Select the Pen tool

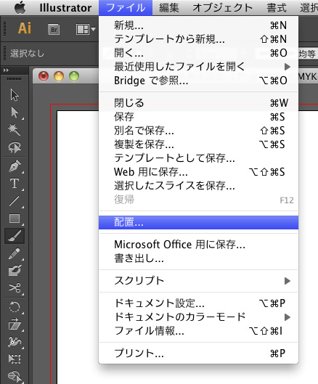[15, 166]
